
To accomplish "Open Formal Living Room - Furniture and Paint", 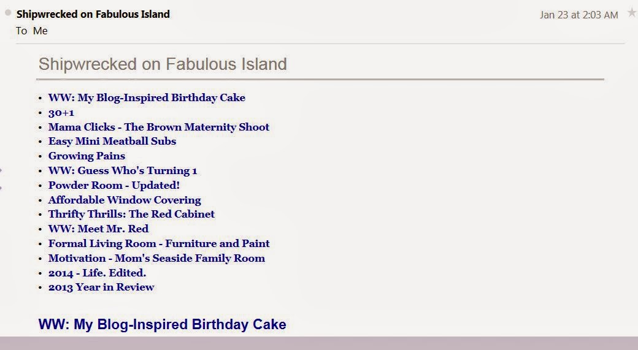I will point(159,243).
